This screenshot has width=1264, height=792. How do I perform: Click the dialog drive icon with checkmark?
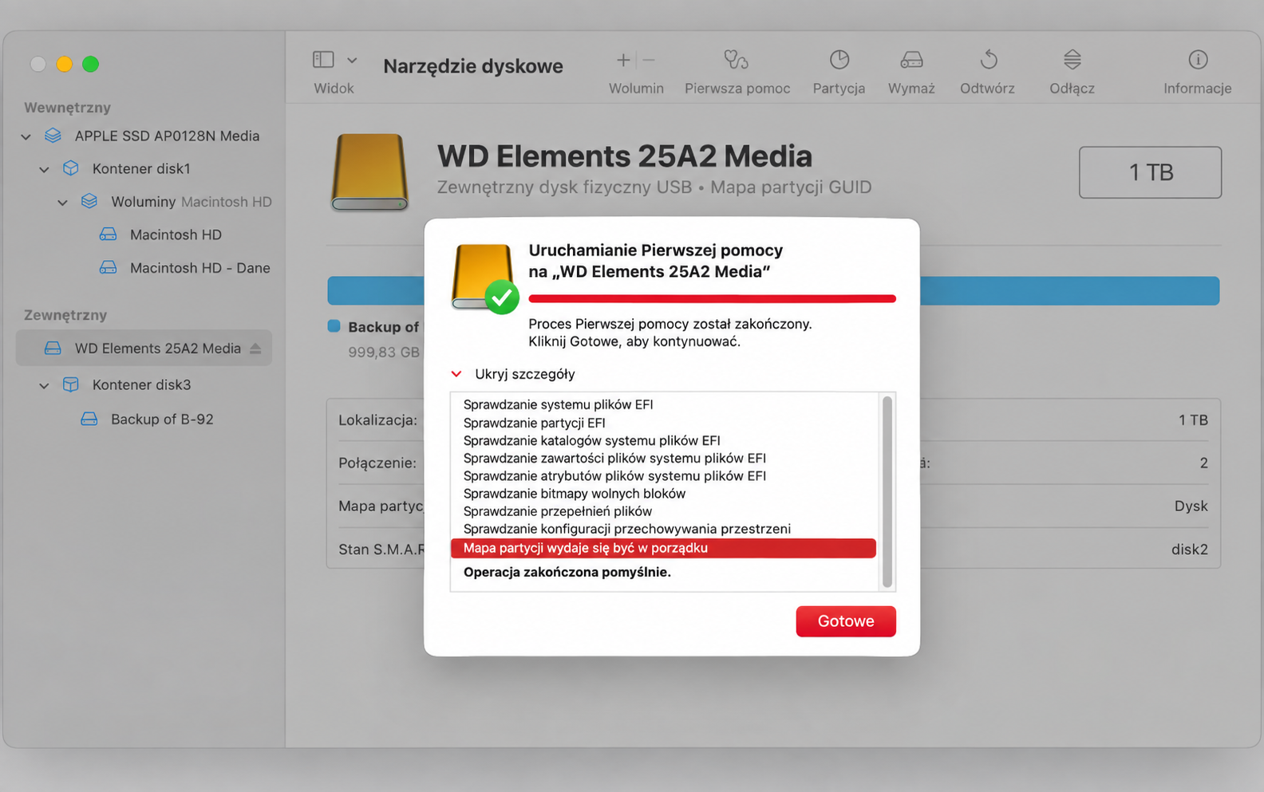click(485, 278)
